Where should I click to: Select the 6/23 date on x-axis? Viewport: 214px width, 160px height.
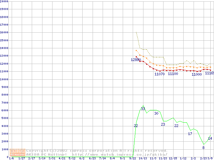pyautogui.click(x=92, y=158)
